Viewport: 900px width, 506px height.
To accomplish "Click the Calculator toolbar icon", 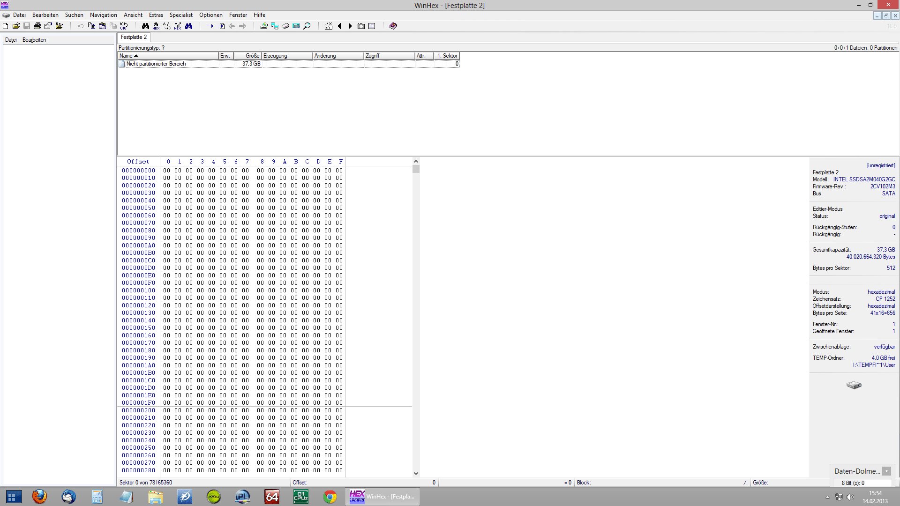I will (x=296, y=26).
